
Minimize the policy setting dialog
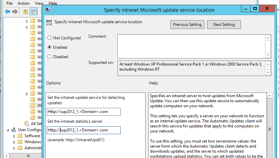246,9
